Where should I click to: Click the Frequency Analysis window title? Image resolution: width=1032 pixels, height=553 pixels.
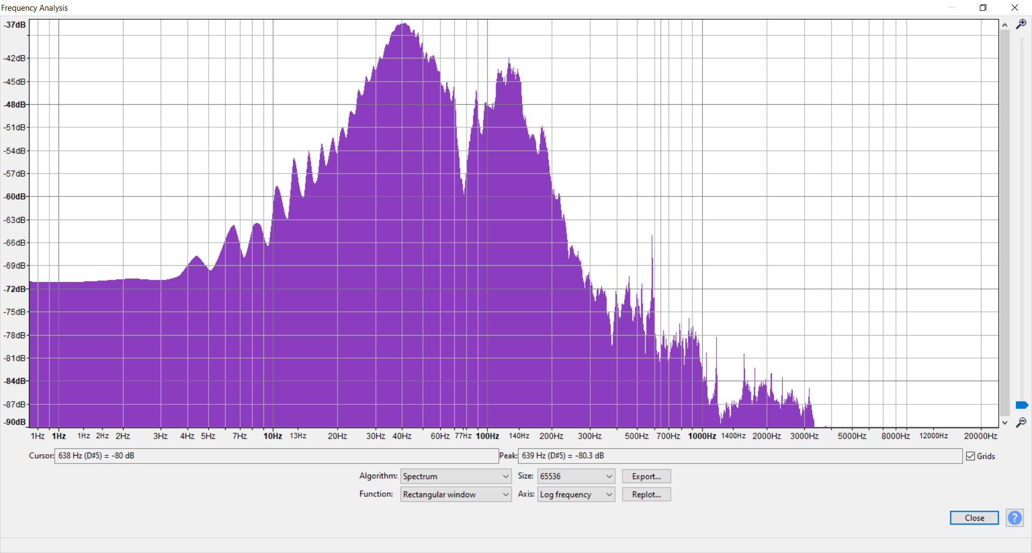[x=34, y=8]
